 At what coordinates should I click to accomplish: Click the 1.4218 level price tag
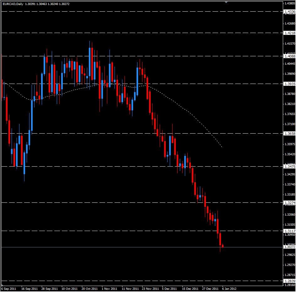pos(289,32)
